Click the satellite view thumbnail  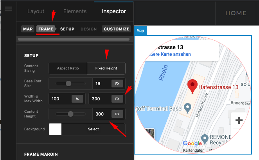click(150, 134)
